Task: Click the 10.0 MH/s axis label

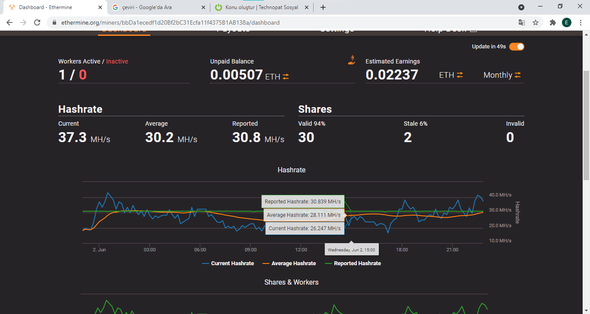Action: (x=500, y=241)
